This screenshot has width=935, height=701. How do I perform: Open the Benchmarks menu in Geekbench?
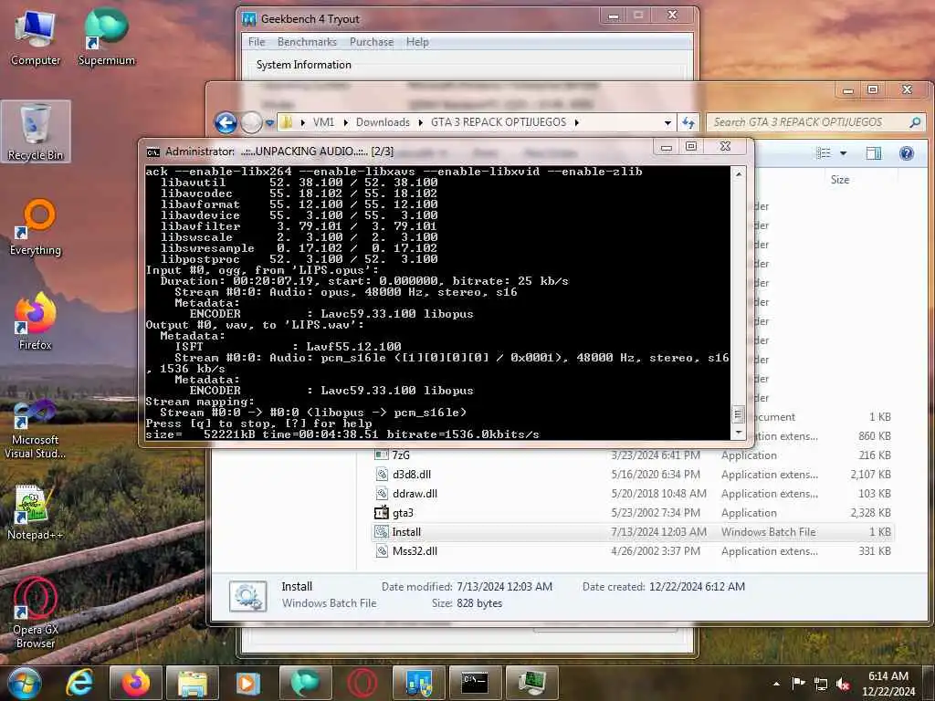tap(307, 42)
